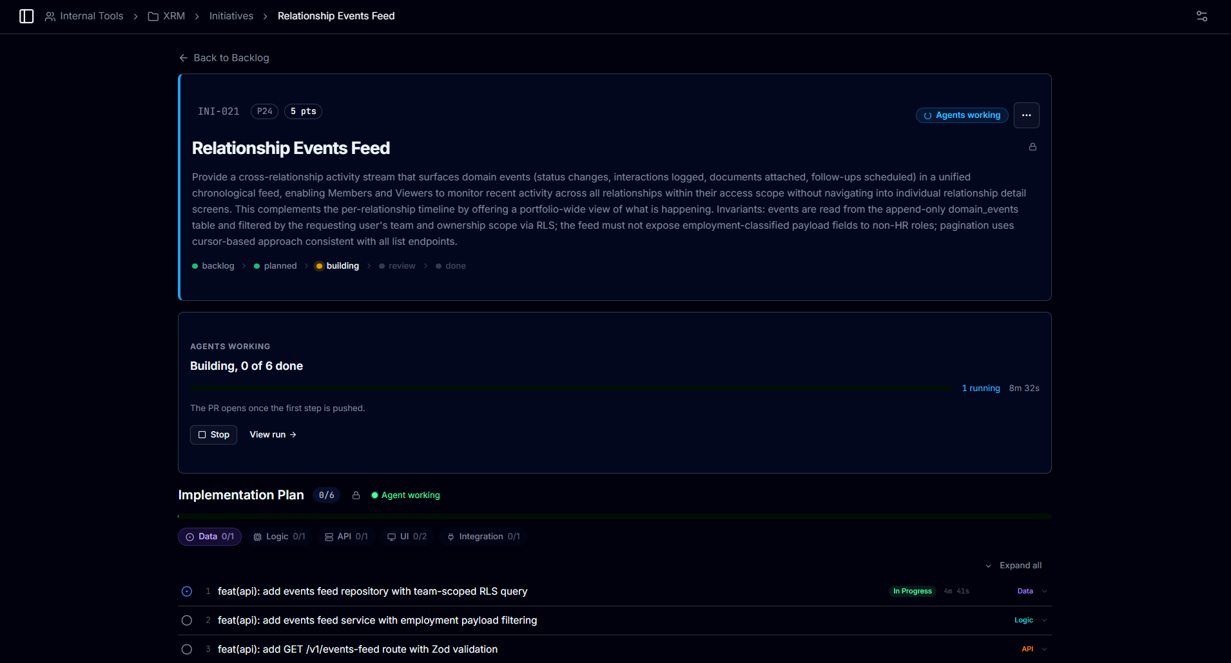Click the 5 pts badge

click(x=303, y=111)
